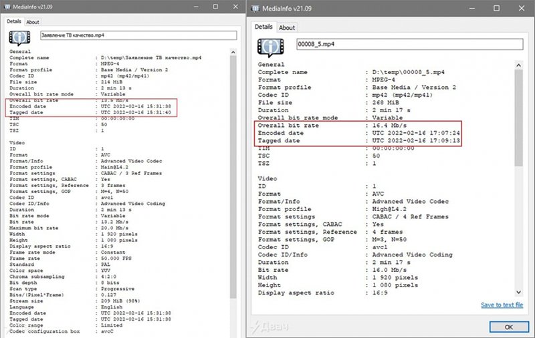Click GOP setting M=4, N=50 value
The image size is (535, 338).
tap(114, 192)
